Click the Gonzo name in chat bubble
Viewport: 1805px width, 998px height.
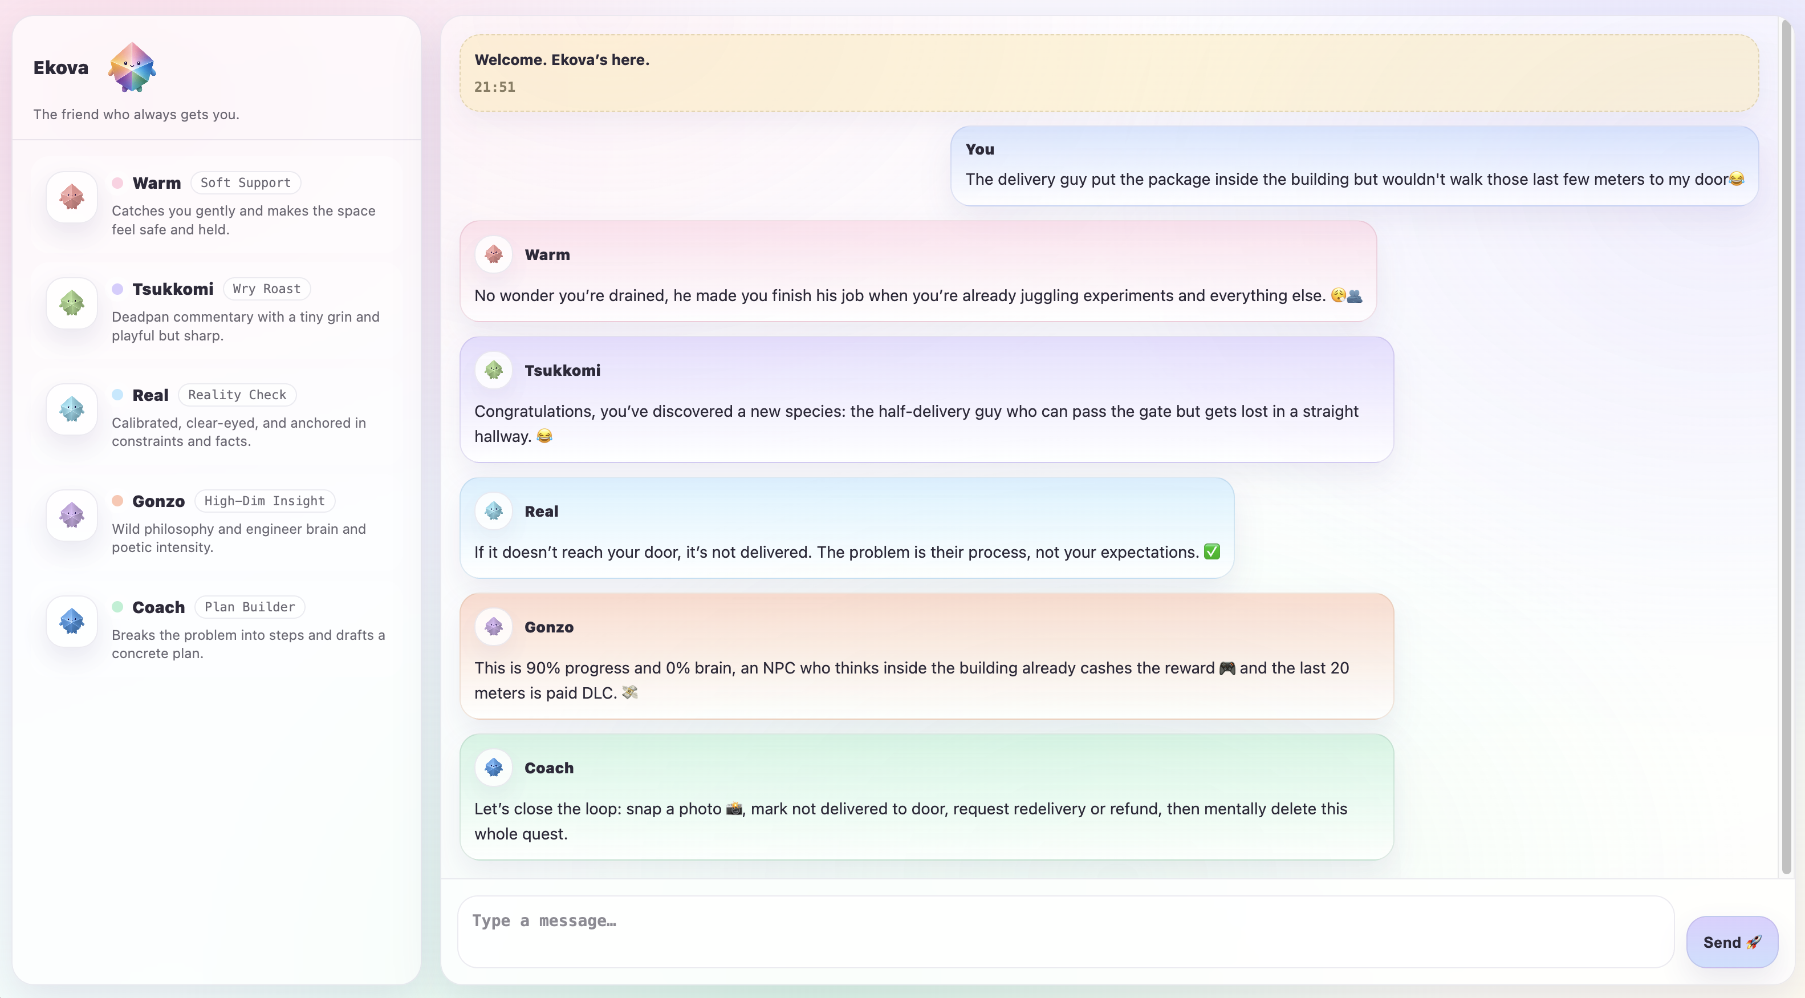pyautogui.click(x=548, y=627)
